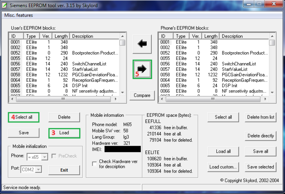Image resolution: width=285 pixels, height=194 pixels.
Task: Click phone's list horizontal scroll left arrow
Action: (x=162, y=99)
